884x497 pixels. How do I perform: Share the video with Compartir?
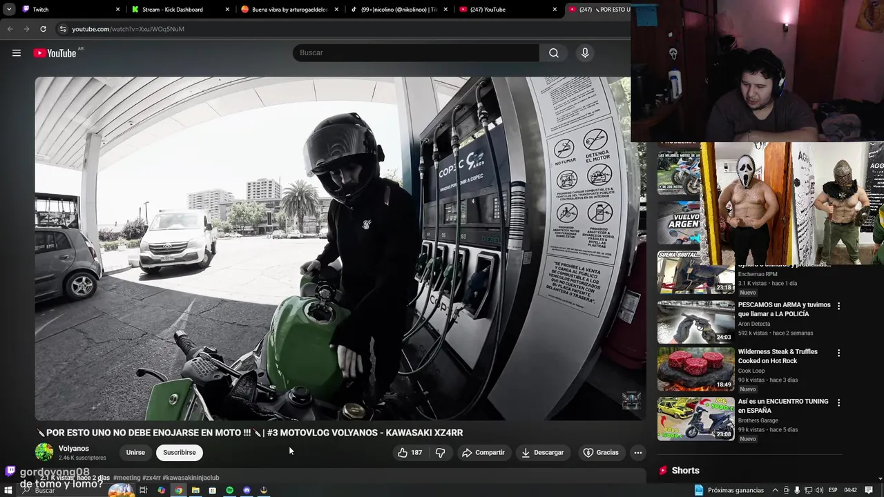pyautogui.click(x=483, y=453)
